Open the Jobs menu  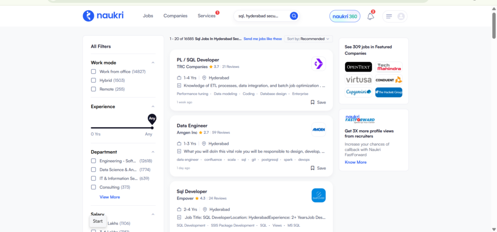click(148, 16)
